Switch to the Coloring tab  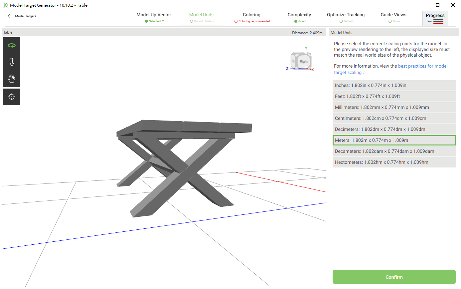[251, 17]
